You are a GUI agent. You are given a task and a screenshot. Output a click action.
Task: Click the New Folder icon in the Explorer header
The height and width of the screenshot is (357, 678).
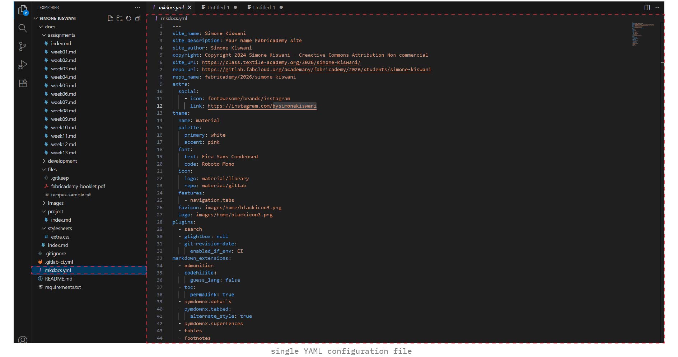(120, 18)
